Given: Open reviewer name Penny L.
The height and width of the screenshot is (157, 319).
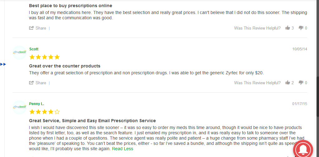Looking at the screenshot, I should pyautogui.click(x=36, y=104).
